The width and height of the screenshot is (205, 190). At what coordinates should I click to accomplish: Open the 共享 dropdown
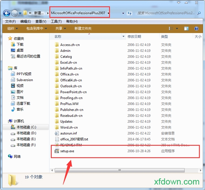[61, 28]
